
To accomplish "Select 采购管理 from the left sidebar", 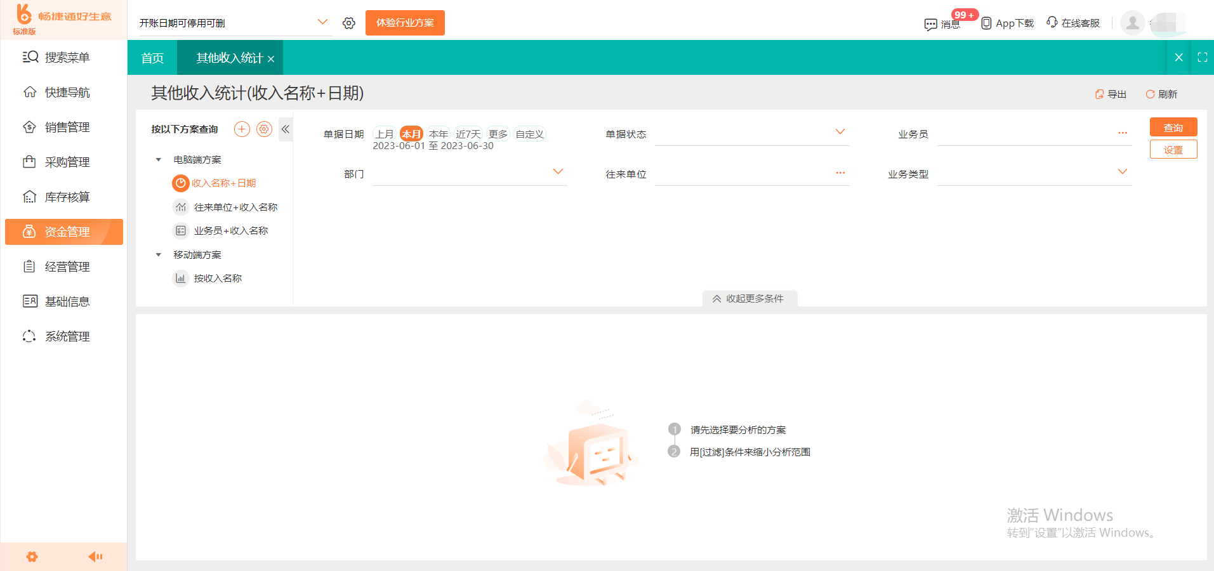I will (x=63, y=161).
